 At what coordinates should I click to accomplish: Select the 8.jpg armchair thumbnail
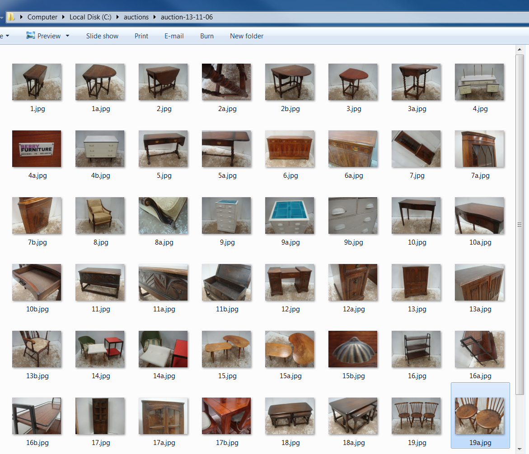click(100, 216)
